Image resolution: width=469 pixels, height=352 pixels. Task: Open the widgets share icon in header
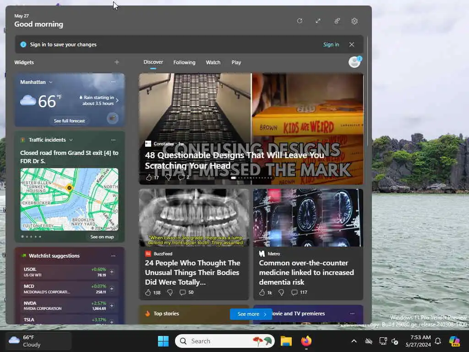point(337,21)
